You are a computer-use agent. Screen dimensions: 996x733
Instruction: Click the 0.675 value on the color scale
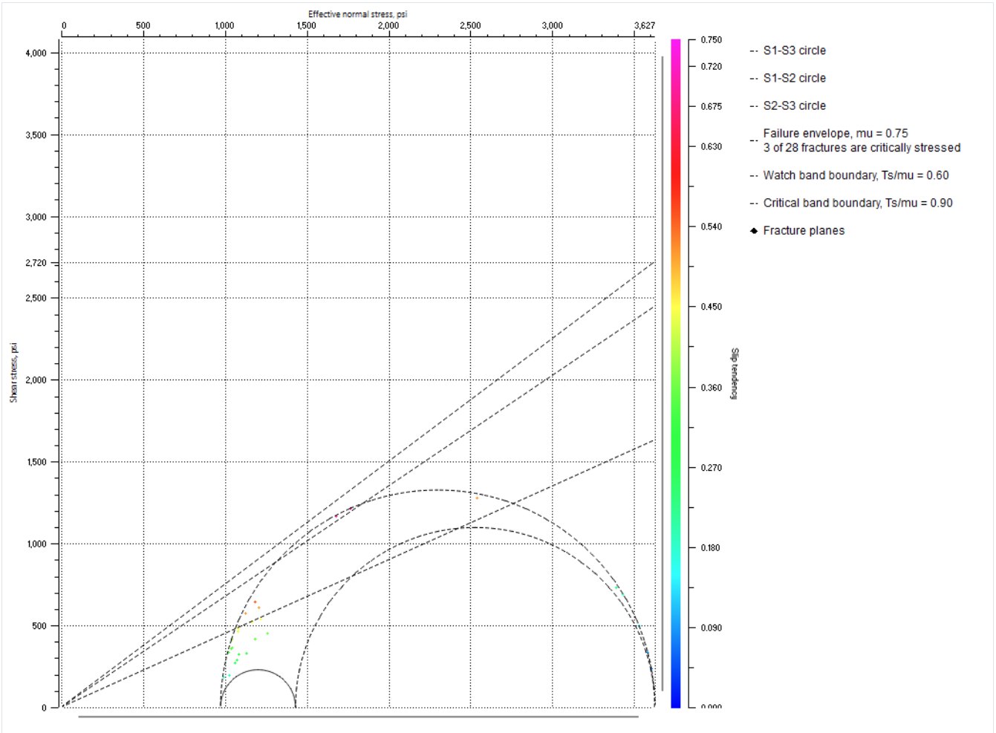711,107
